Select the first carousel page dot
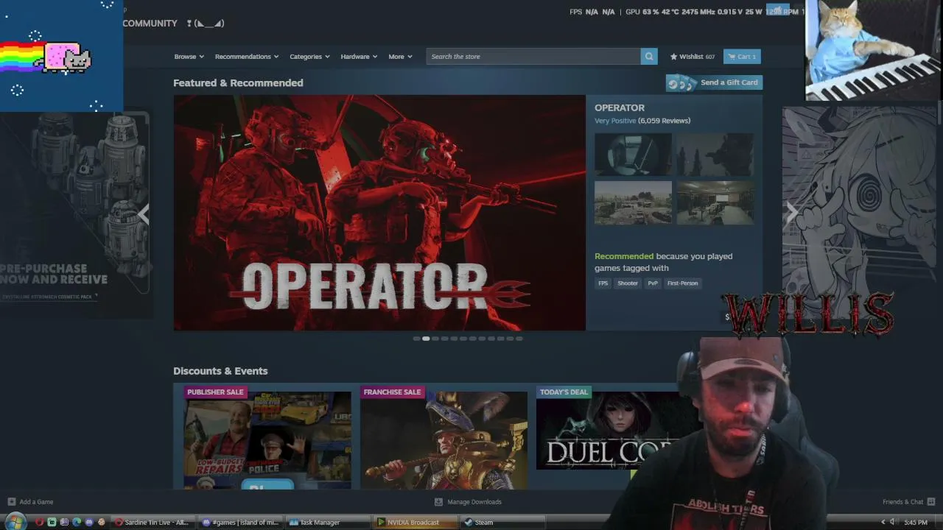This screenshot has height=530, width=943. click(x=416, y=339)
